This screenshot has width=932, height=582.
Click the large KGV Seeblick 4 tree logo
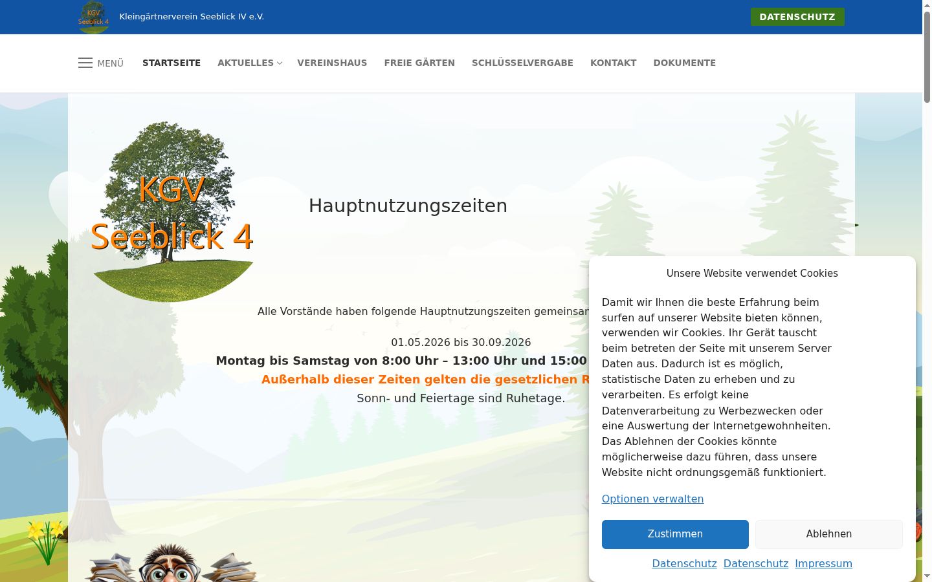pos(172,211)
